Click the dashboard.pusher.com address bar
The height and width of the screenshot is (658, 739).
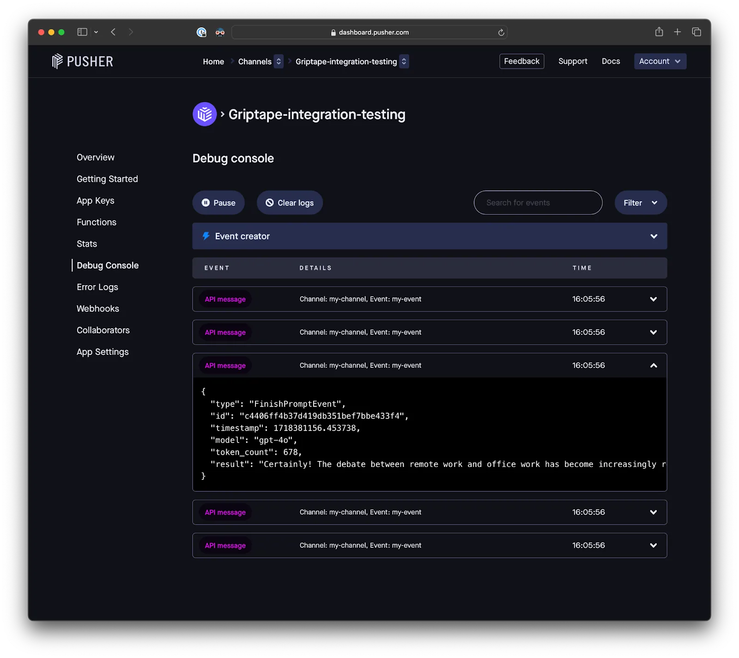369,32
